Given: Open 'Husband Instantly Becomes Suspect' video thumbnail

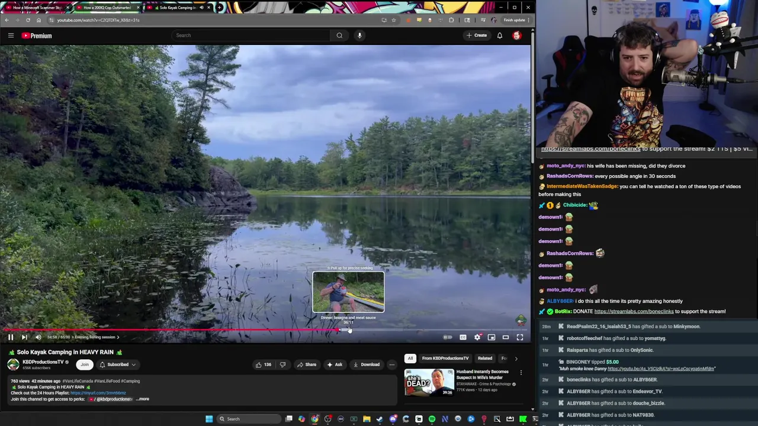Looking at the screenshot, I should [429, 382].
